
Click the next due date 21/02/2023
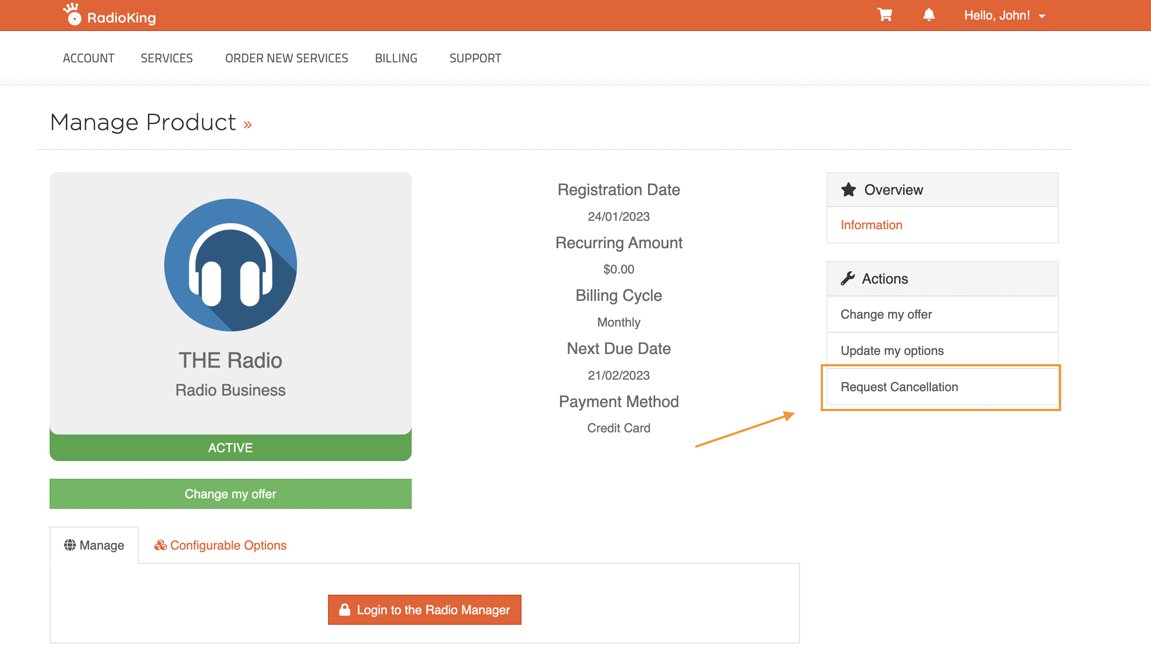click(x=618, y=375)
